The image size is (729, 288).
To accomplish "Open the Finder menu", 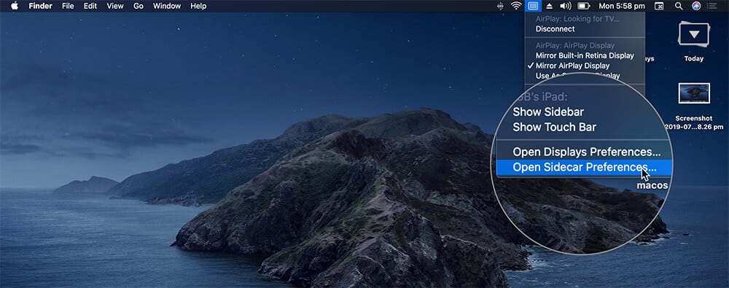I will coord(40,6).
